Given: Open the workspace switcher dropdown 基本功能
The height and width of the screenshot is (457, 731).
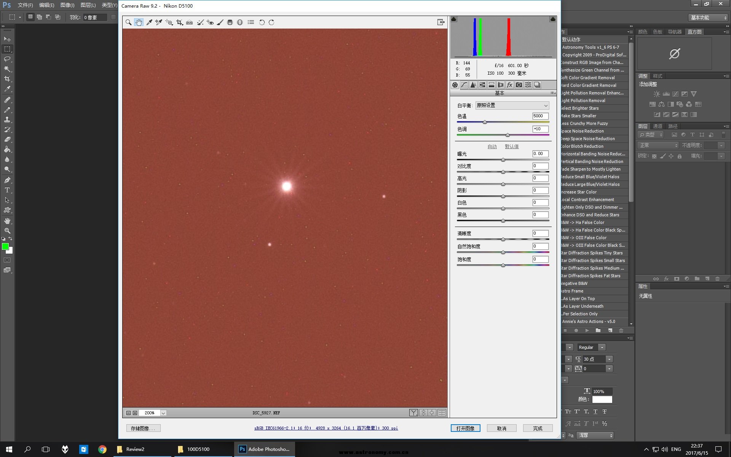Looking at the screenshot, I should [709, 18].
